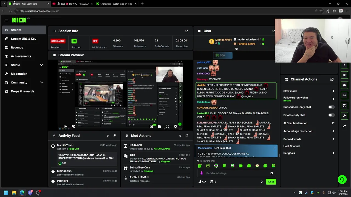351x197 pixels.
Task: Toggle the lightning Activity Feed sidebar widget
Action: click(344, 65)
